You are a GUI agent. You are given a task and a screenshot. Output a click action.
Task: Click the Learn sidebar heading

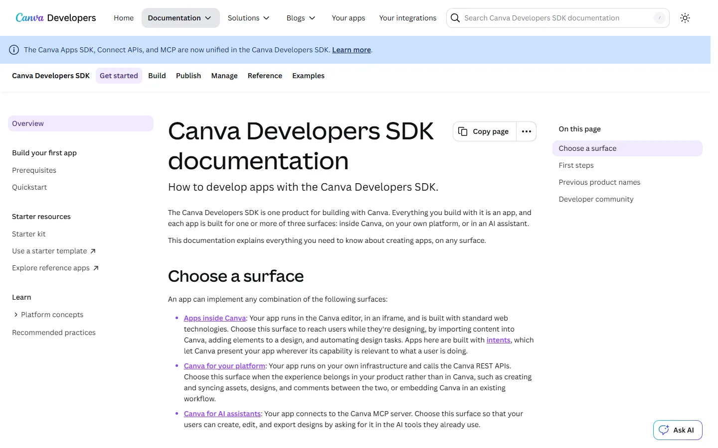click(x=21, y=297)
